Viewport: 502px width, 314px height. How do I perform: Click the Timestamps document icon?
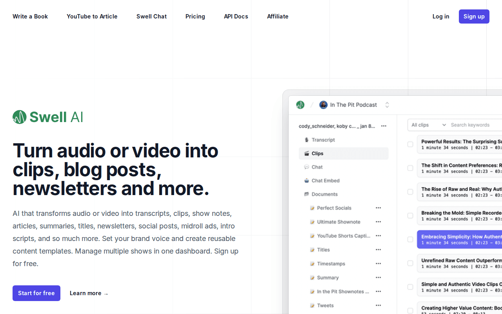point(312,264)
